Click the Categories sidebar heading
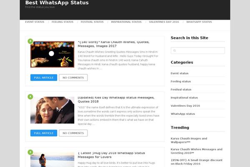The height and width of the screenshot is (167, 250). click(x=182, y=62)
